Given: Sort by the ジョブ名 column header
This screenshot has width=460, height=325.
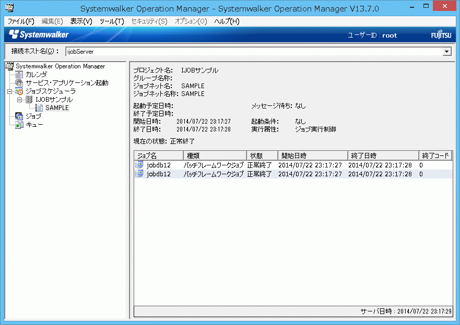Looking at the screenshot, I should click(x=159, y=155).
